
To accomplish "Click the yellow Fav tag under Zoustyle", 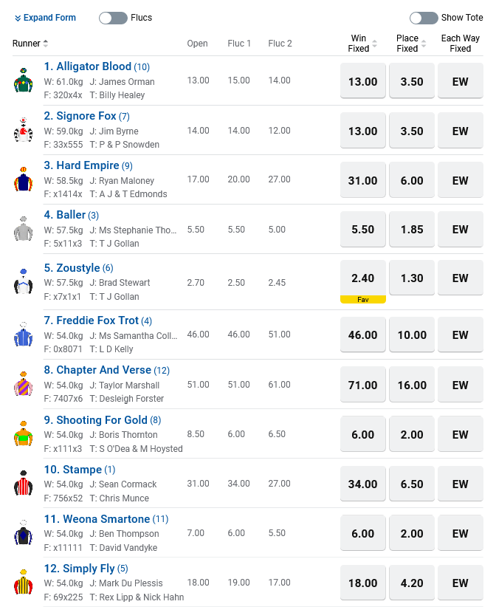I will click(363, 299).
